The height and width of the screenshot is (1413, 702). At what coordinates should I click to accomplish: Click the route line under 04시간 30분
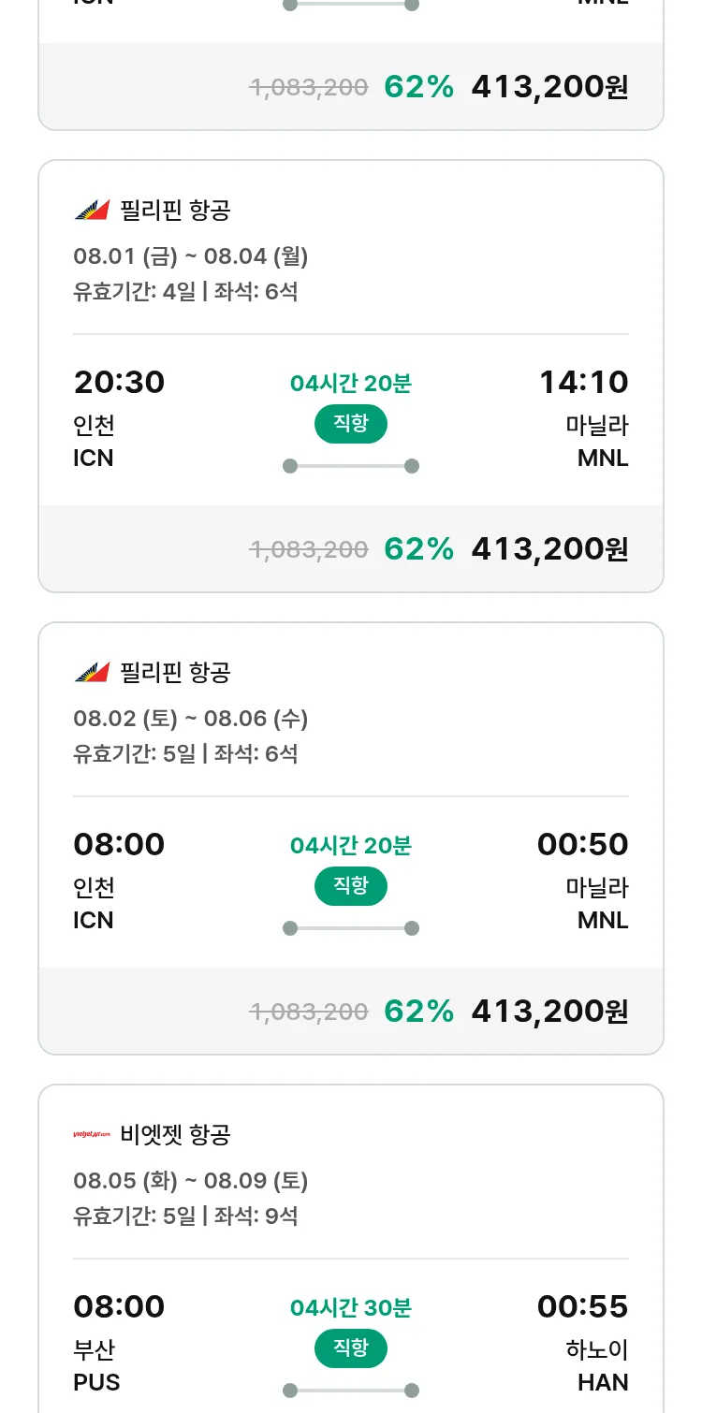pyautogui.click(x=351, y=1391)
